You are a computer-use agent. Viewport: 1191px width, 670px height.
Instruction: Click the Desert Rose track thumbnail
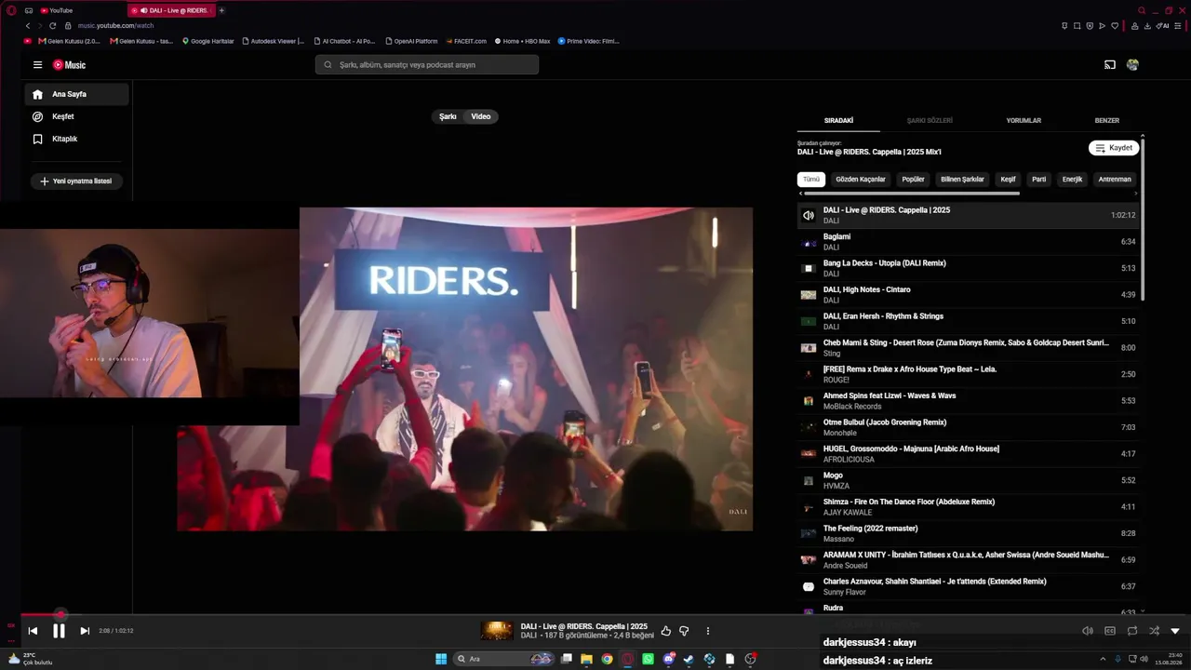(808, 348)
